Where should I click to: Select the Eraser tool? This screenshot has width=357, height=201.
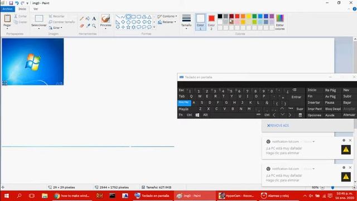coord(81,26)
